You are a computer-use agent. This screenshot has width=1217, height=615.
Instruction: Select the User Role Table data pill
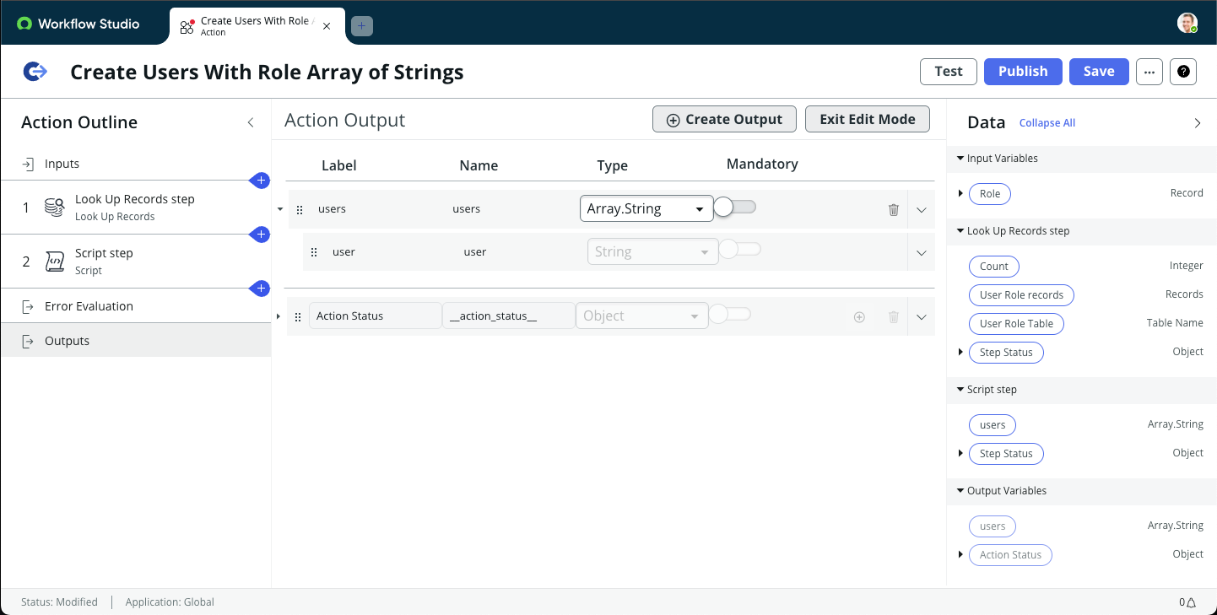(1016, 324)
